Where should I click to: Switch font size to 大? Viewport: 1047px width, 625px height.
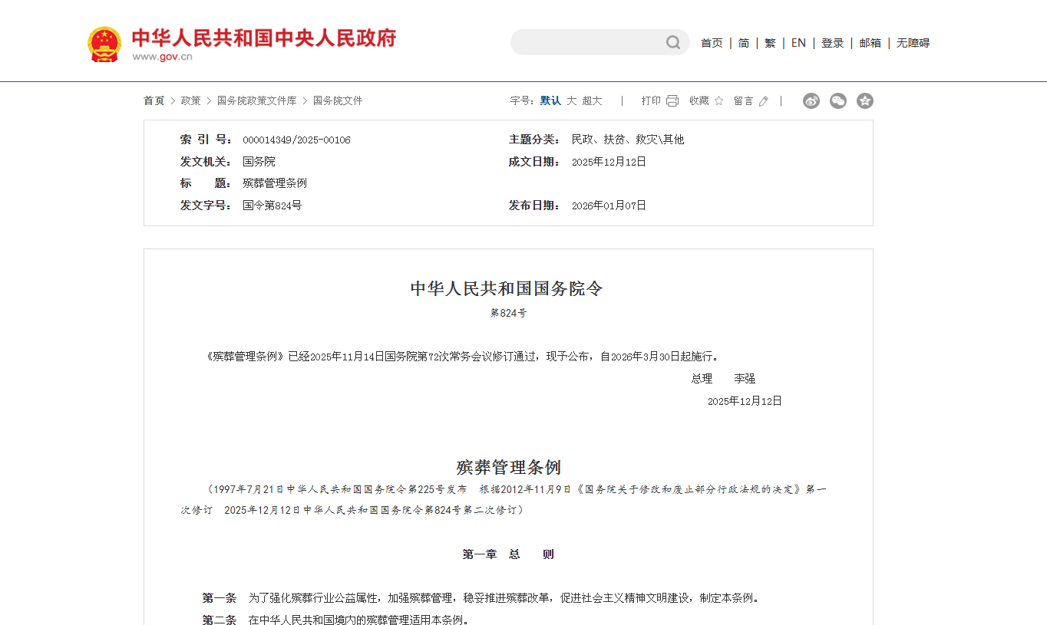[x=572, y=100]
